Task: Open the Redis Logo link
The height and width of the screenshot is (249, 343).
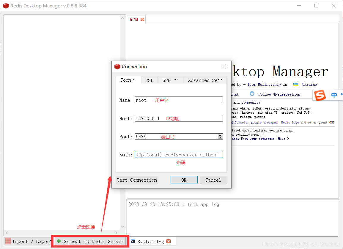Action: point(290,123)
